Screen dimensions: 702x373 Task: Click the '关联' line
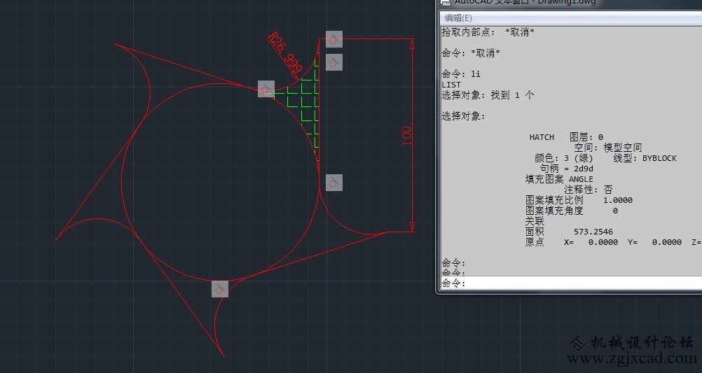pos(535,221)
